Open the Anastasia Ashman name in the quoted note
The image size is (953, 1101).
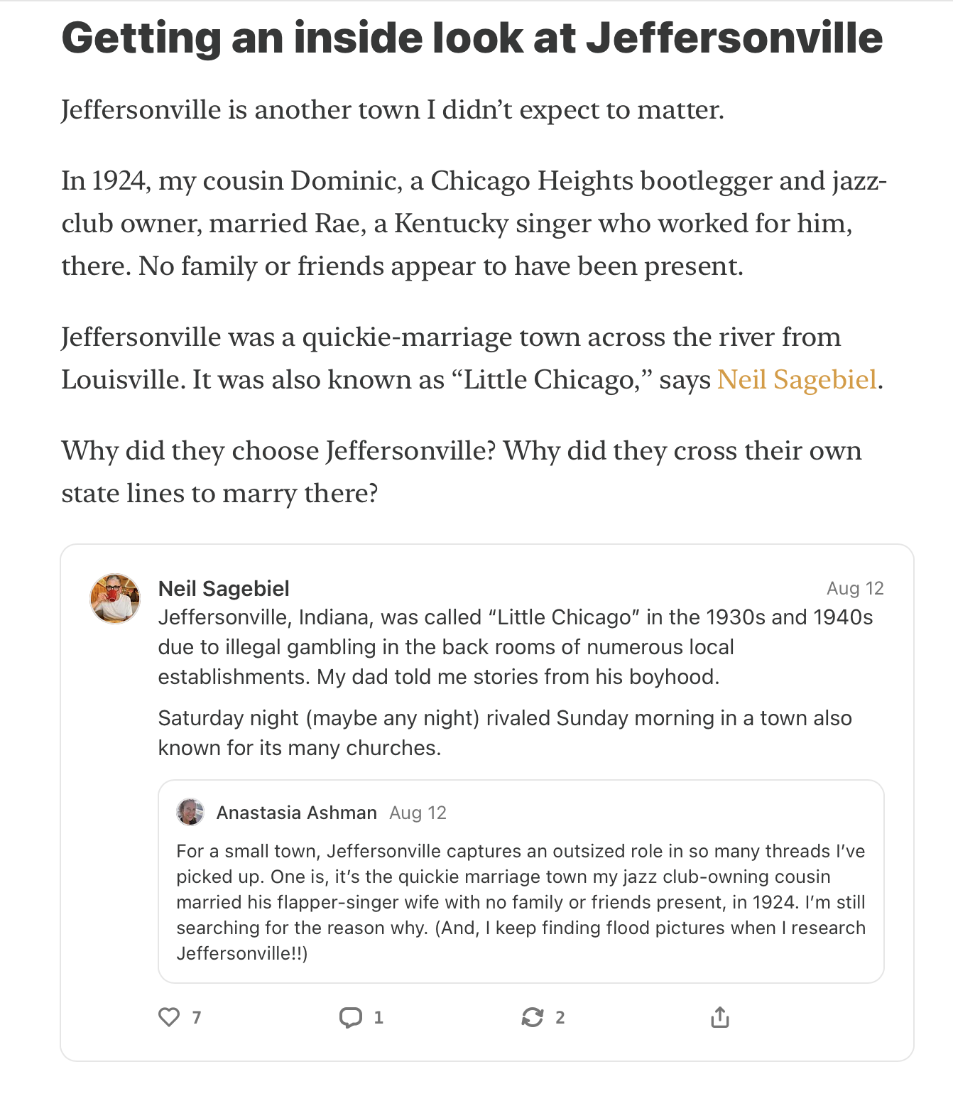coord(297,813)
